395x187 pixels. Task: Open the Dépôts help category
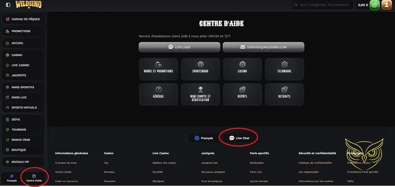242,94
